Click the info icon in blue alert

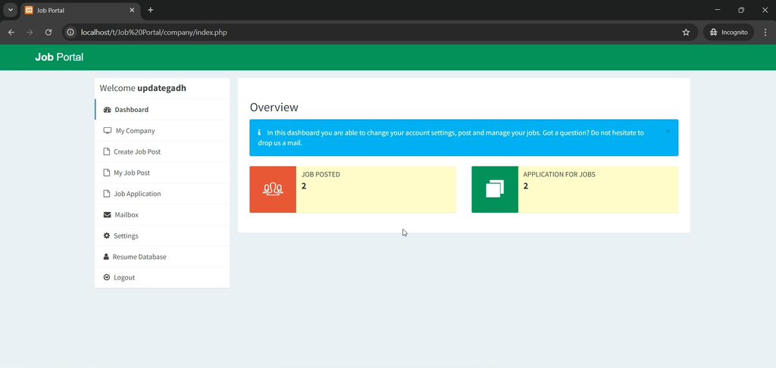(x=259, y=133)
